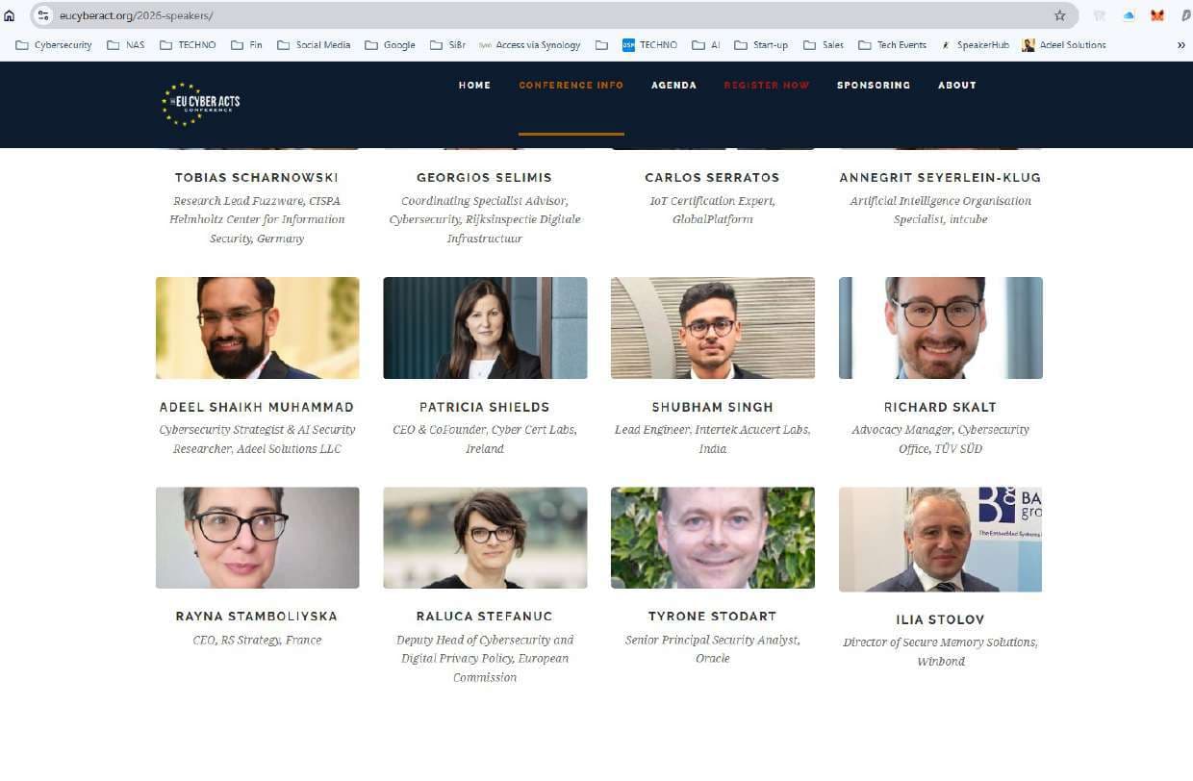
Task: Open Adeel Shaikh Muhammad's photo
Action: coord(258,328)
